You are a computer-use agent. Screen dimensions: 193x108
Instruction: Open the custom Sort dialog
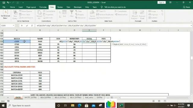point(64,14)
